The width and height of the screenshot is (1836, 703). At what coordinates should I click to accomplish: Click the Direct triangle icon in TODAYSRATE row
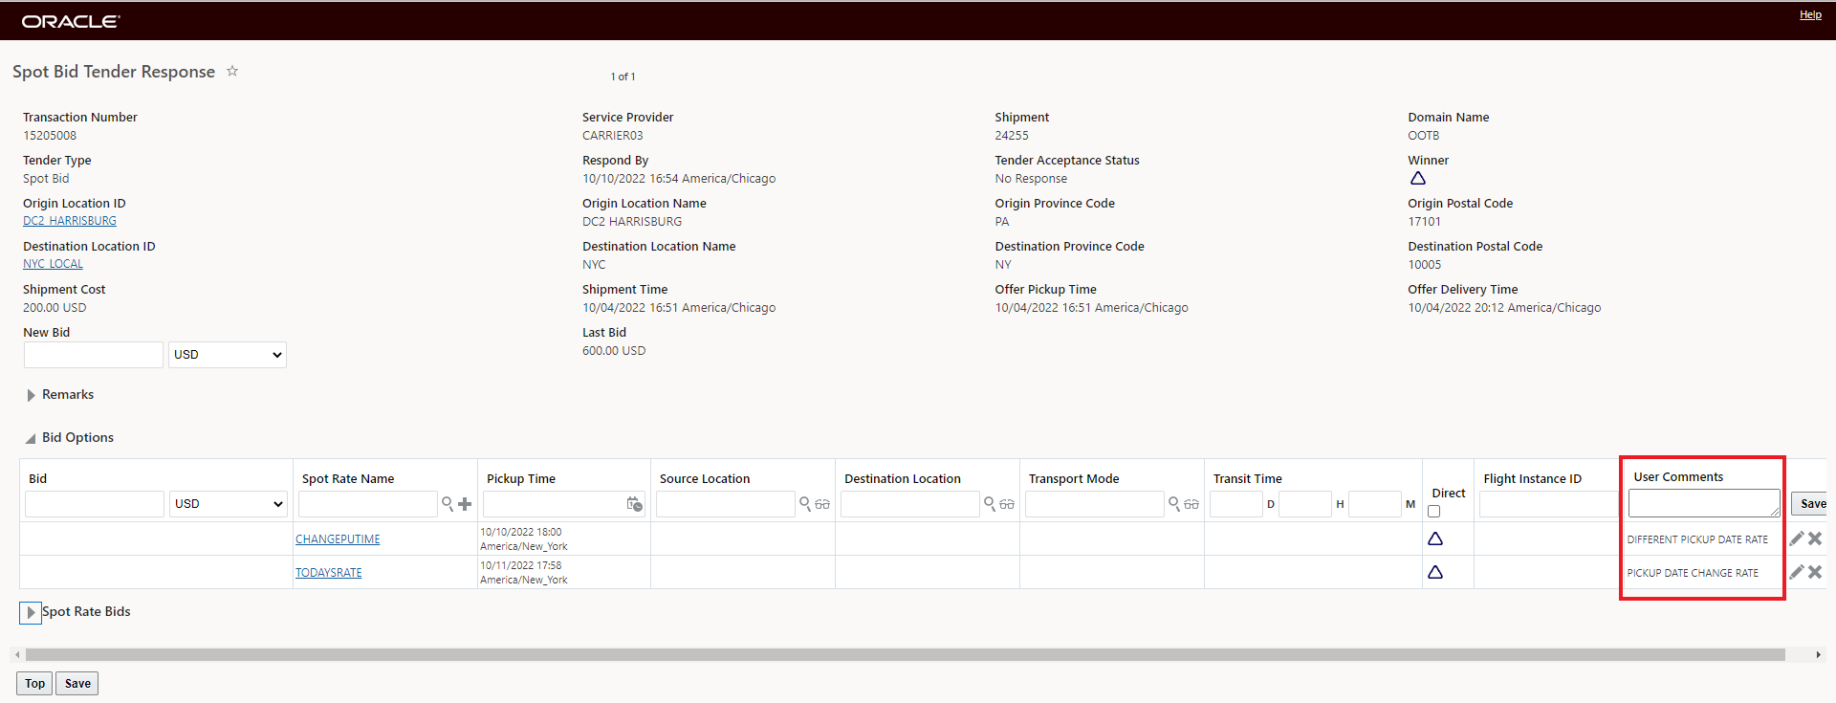pyautogui.click(x=1435, y=572)
